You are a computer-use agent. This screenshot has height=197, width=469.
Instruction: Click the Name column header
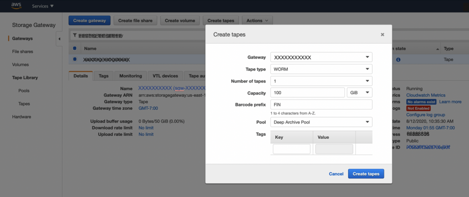coord(90,48)
